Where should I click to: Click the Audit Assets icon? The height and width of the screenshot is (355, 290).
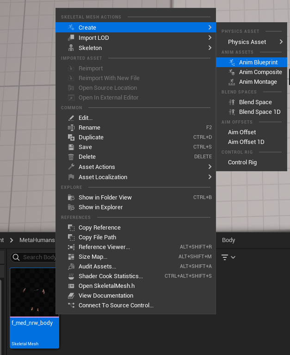[x=71, y=267]
